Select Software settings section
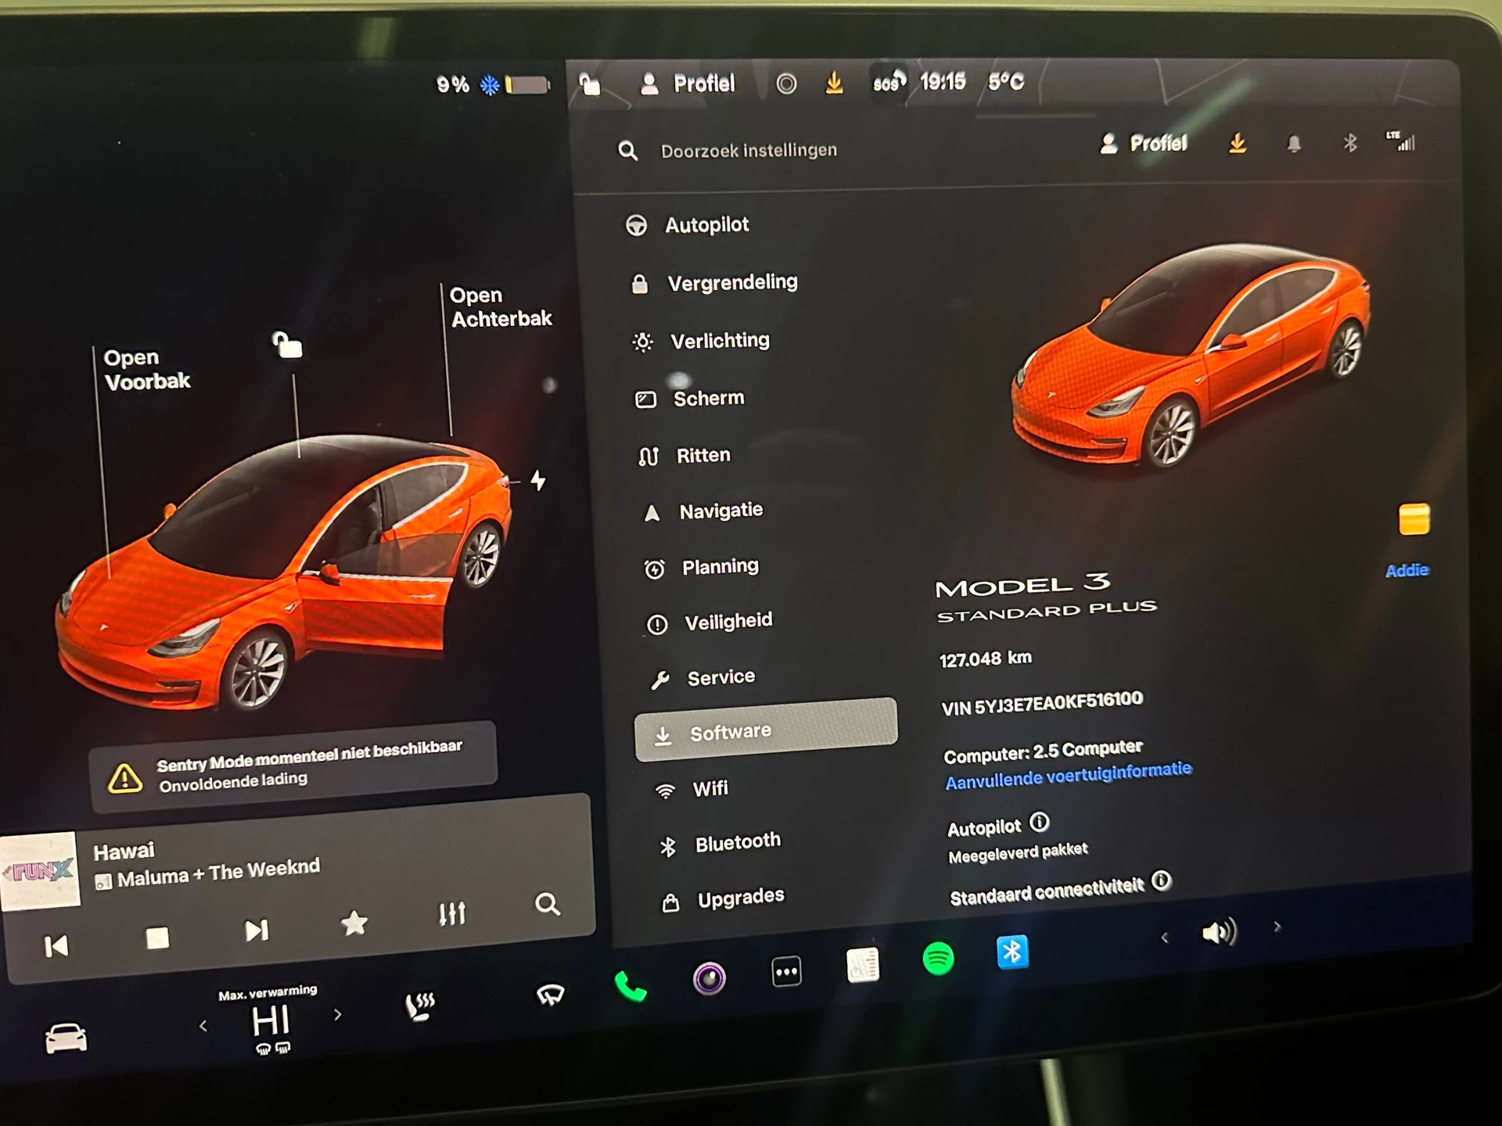 point(757,731)
